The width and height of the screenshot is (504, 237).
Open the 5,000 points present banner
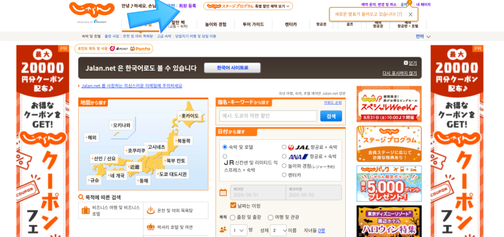[x=389, y=183]
